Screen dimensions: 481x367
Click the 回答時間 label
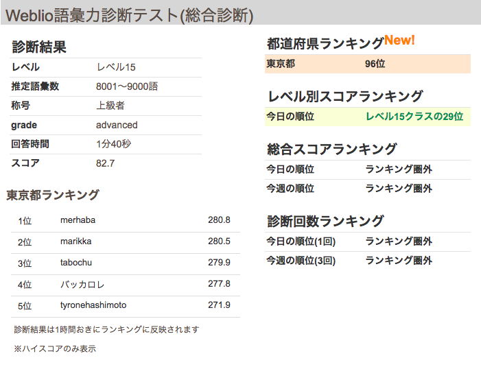(30, 144)
